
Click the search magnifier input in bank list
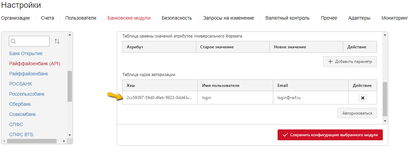coord(29,41)
